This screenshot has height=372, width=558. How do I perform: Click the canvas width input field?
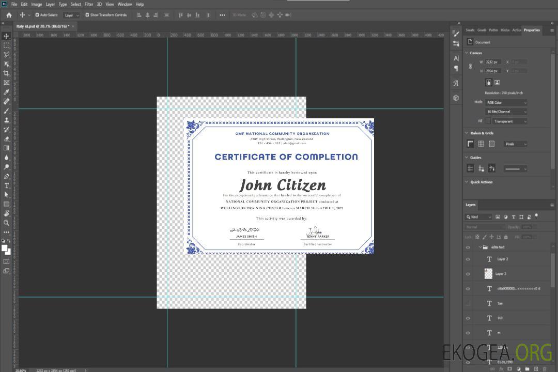click(492, 62)
